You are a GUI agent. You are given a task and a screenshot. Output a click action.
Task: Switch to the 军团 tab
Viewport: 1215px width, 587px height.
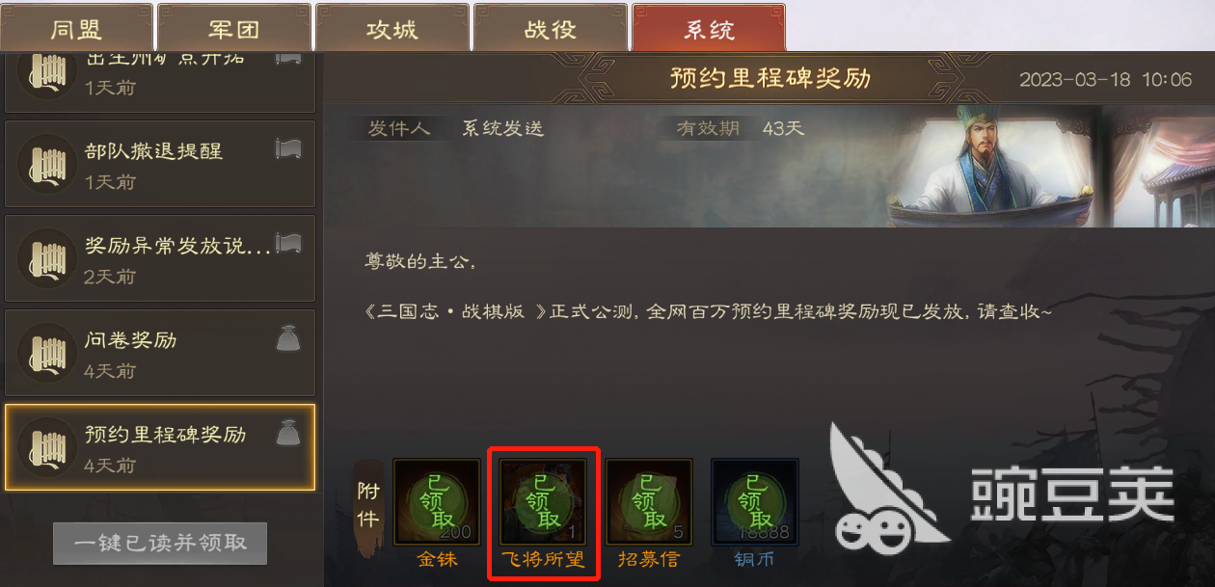[x=234, y=28]
